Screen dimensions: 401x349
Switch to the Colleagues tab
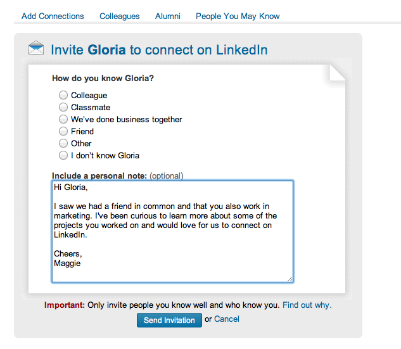coord(120,16)
